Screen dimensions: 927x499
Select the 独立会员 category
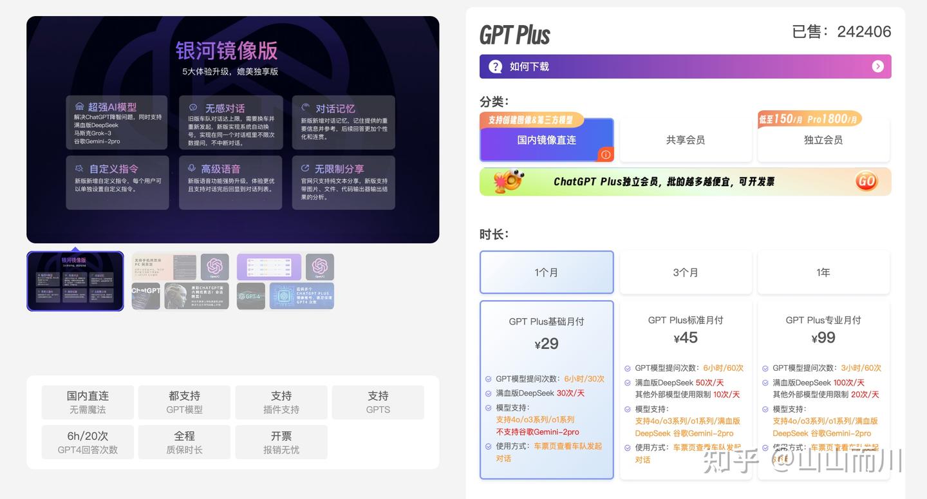point(823,140)
